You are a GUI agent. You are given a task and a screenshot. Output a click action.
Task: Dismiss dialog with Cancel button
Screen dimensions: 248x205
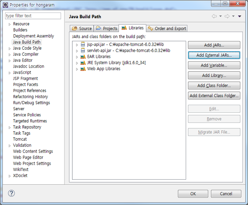(x=226, y=194)
